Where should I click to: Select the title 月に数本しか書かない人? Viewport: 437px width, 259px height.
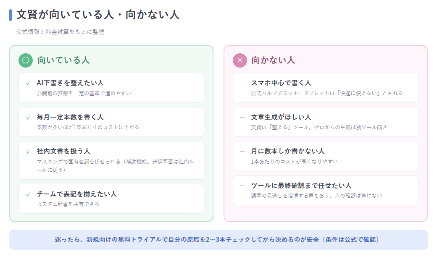[288, 151]
